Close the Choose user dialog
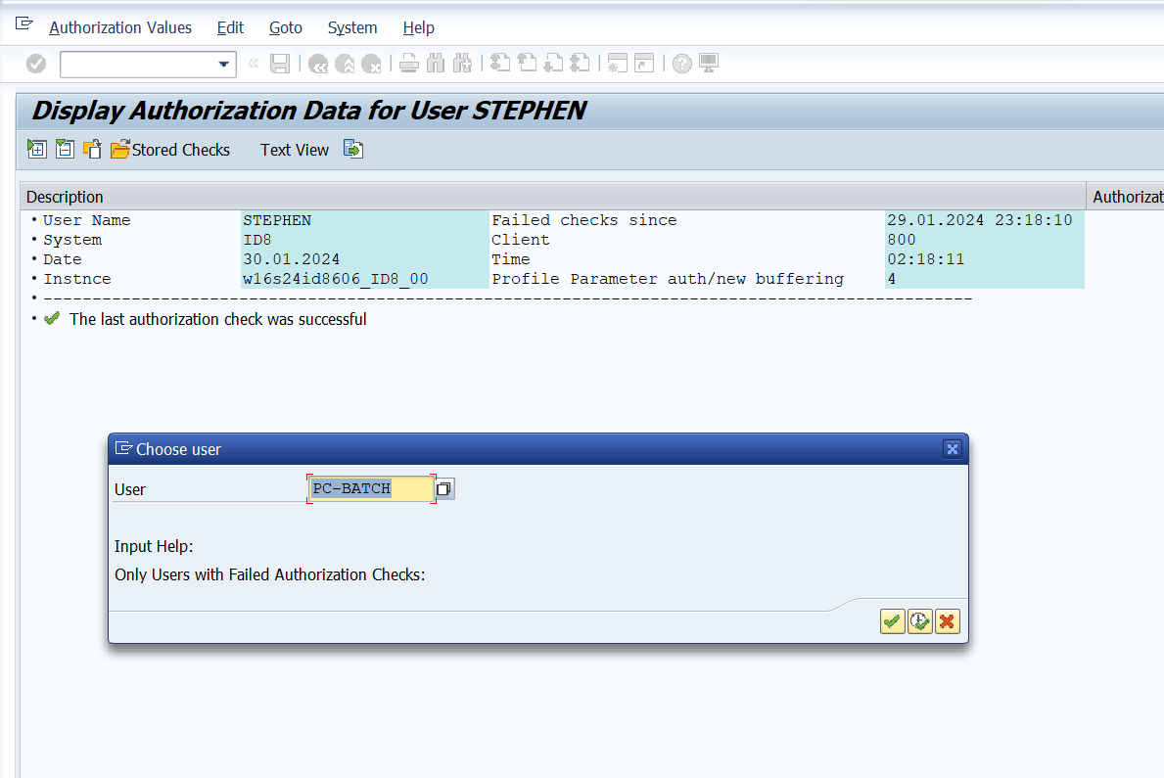 coord(952,449)
